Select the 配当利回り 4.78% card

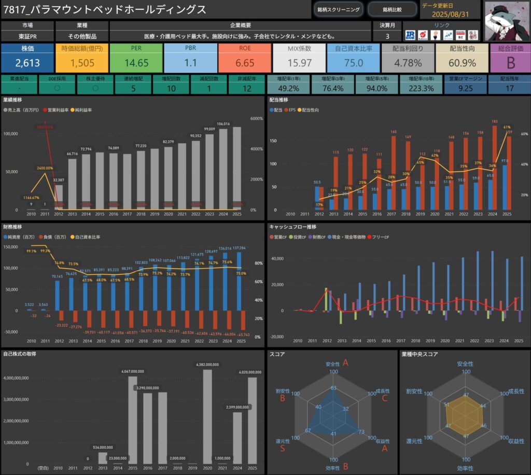coord(408,58)
